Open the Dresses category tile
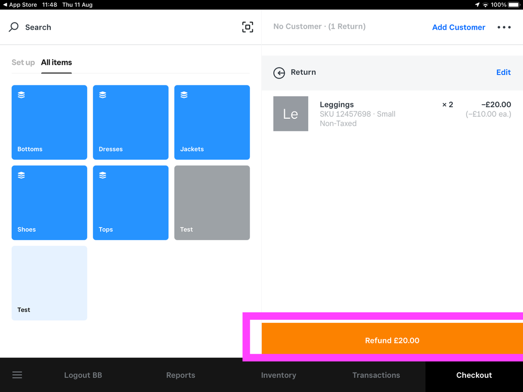523x392 pixels. pyautogui.click(x=130, y=122)
